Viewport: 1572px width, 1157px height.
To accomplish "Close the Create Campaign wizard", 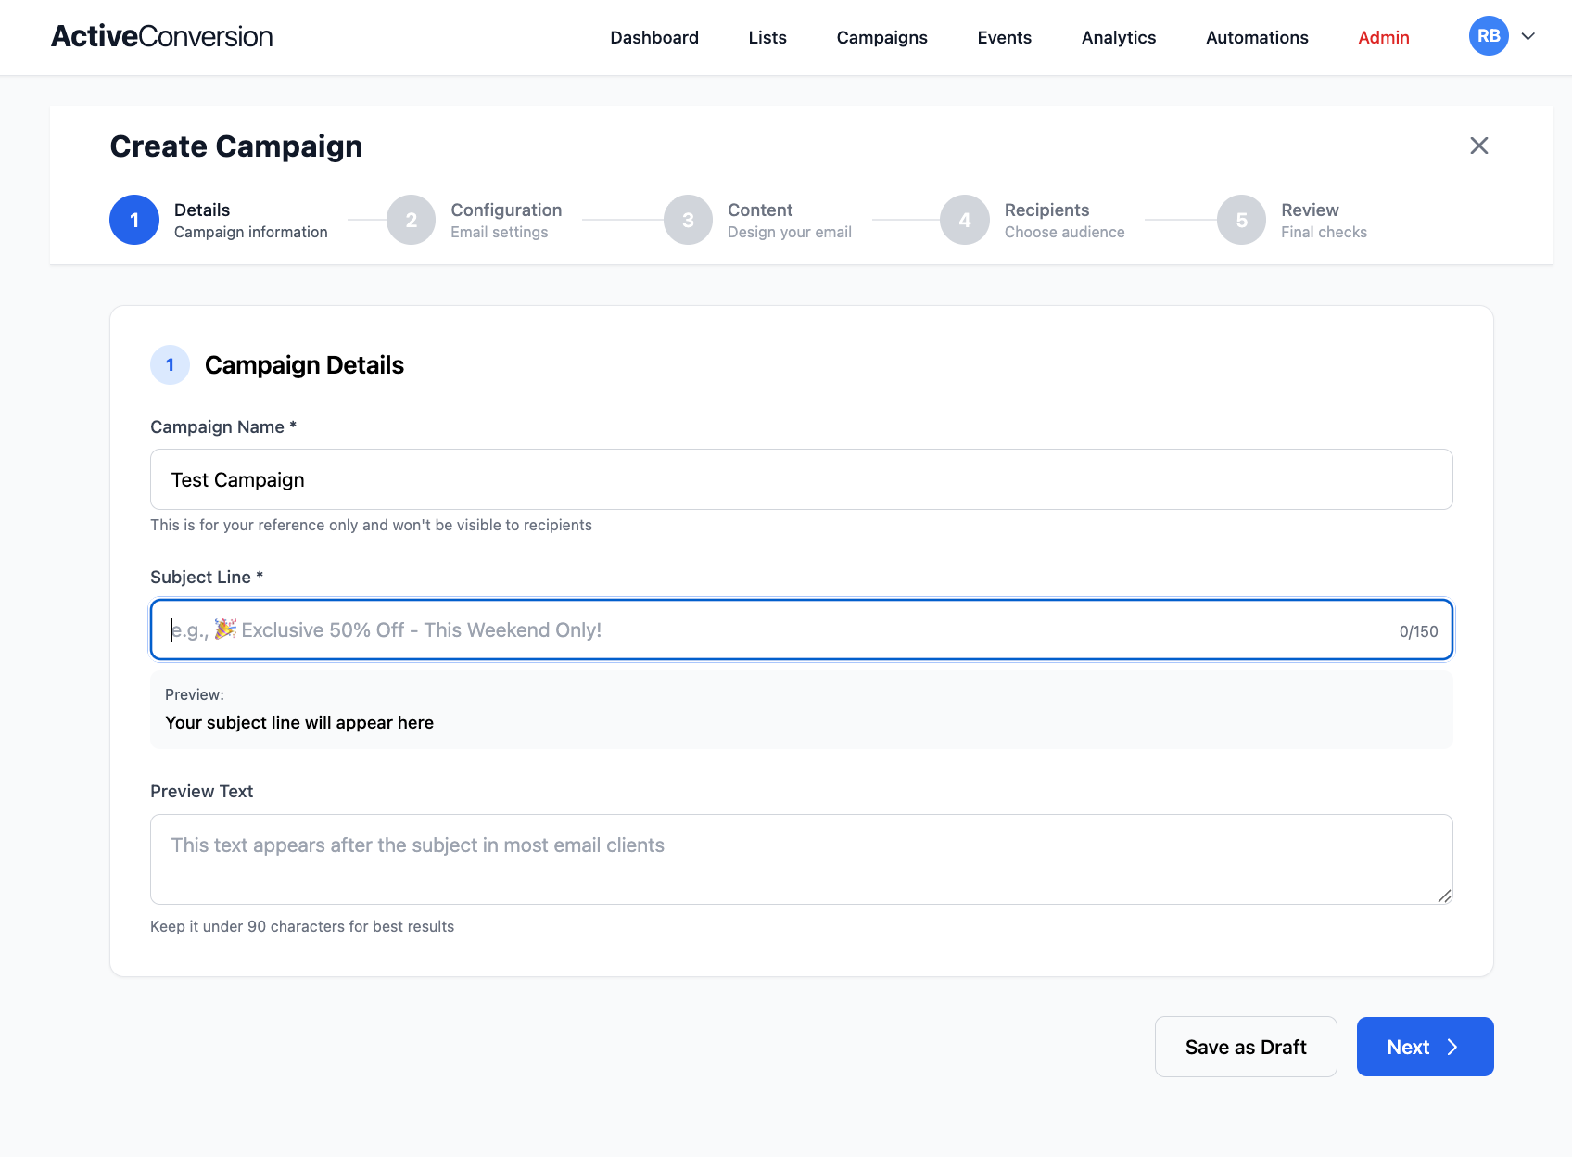I will click(1478, 146).
